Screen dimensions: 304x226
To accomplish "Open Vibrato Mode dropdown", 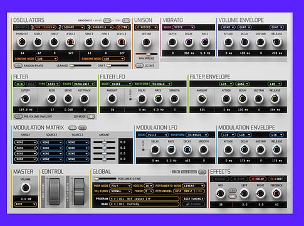I will 183,28.
